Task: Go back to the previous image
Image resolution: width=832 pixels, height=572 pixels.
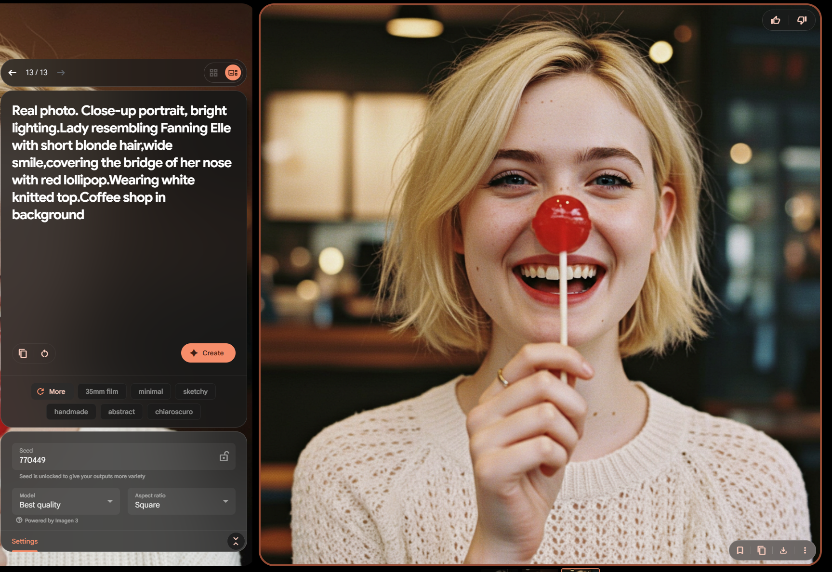Action: (x=13, y=73)
